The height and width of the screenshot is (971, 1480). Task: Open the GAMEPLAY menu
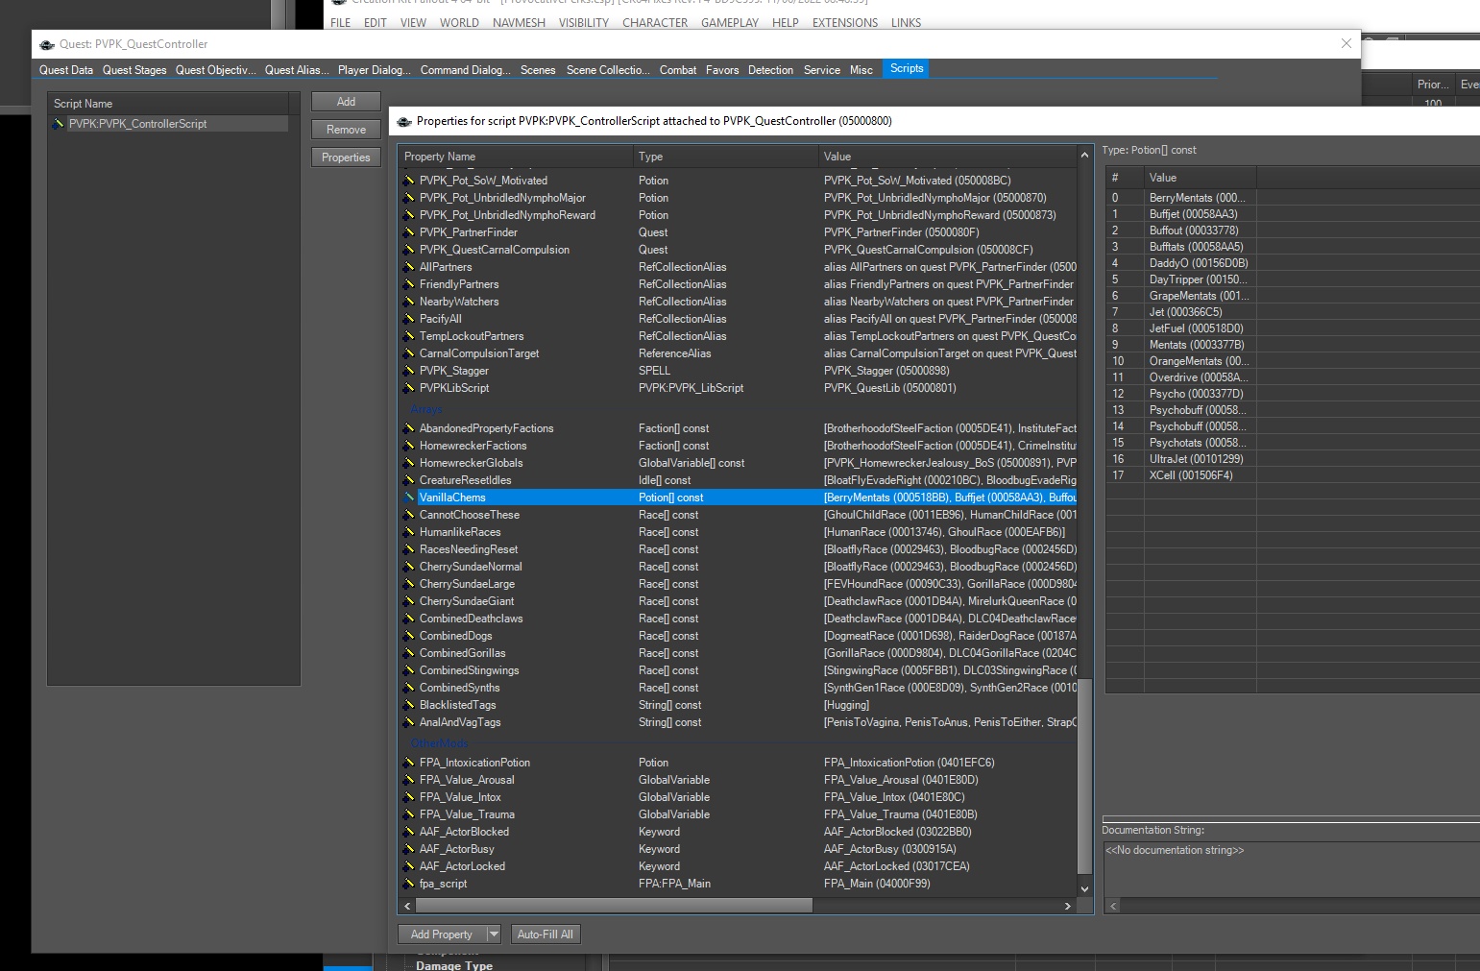pyautogui.click(x=730, y=23)
